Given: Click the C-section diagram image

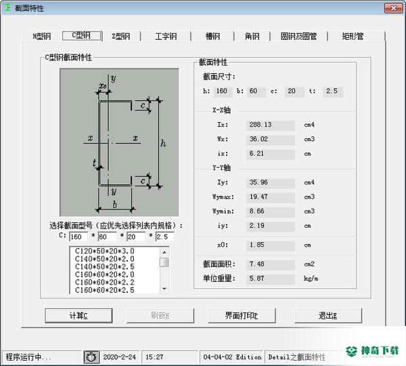Looking at the screenshot, I should click(119, 142).
